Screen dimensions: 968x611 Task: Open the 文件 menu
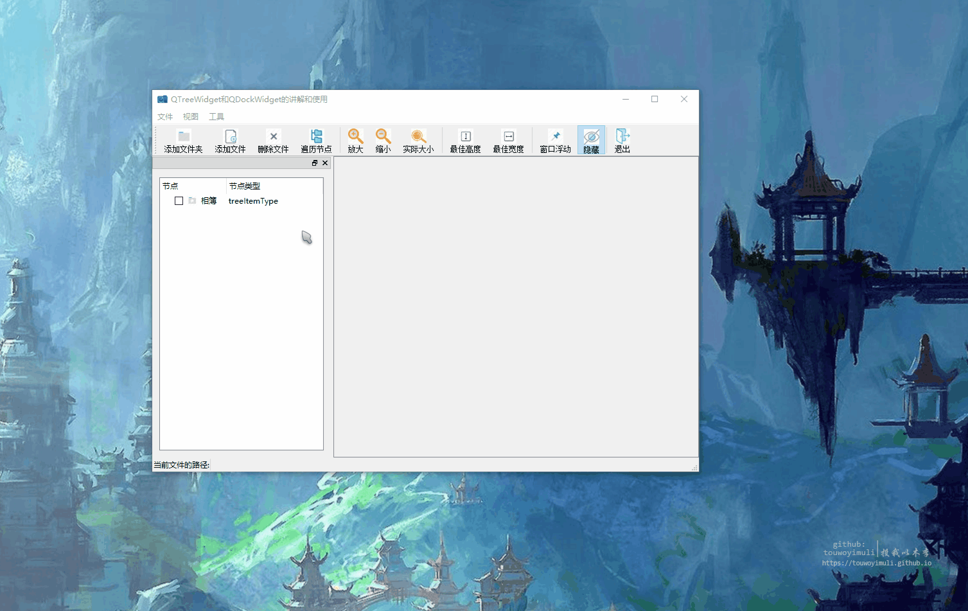pos(165,117)
